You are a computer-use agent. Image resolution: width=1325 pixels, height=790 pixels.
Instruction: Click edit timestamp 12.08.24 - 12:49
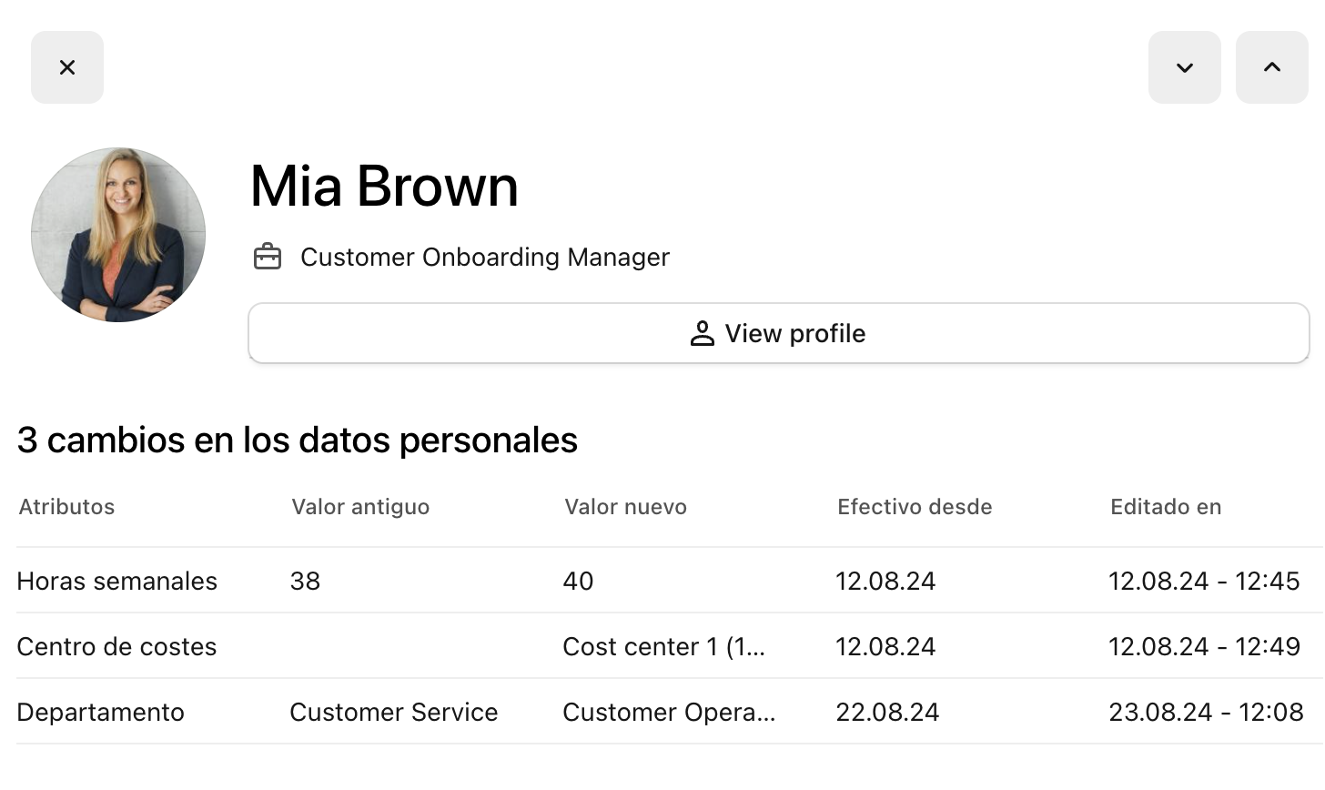pos(1204,646)
